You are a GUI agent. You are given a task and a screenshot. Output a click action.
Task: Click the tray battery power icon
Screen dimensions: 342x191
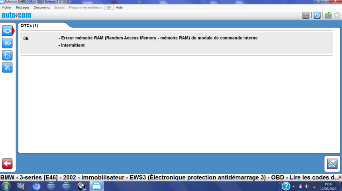pos(300,187)
